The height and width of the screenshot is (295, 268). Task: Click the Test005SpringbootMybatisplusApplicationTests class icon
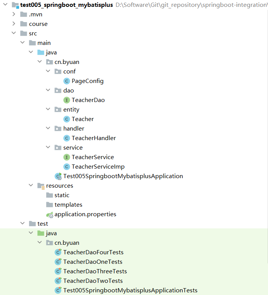click(x=58, y=290)
